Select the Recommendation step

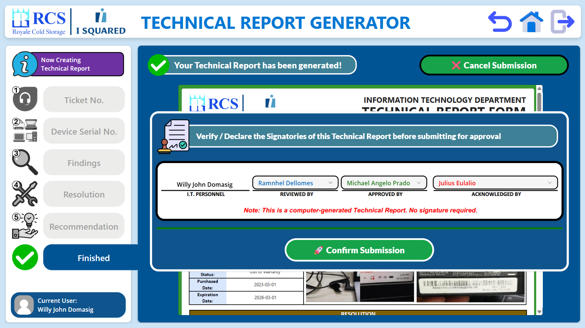[84, 226]
